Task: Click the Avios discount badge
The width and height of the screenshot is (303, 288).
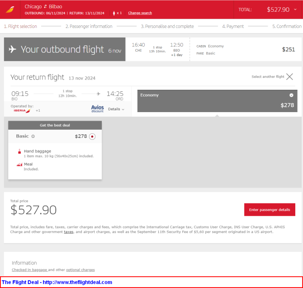Action: coord(97,109)
